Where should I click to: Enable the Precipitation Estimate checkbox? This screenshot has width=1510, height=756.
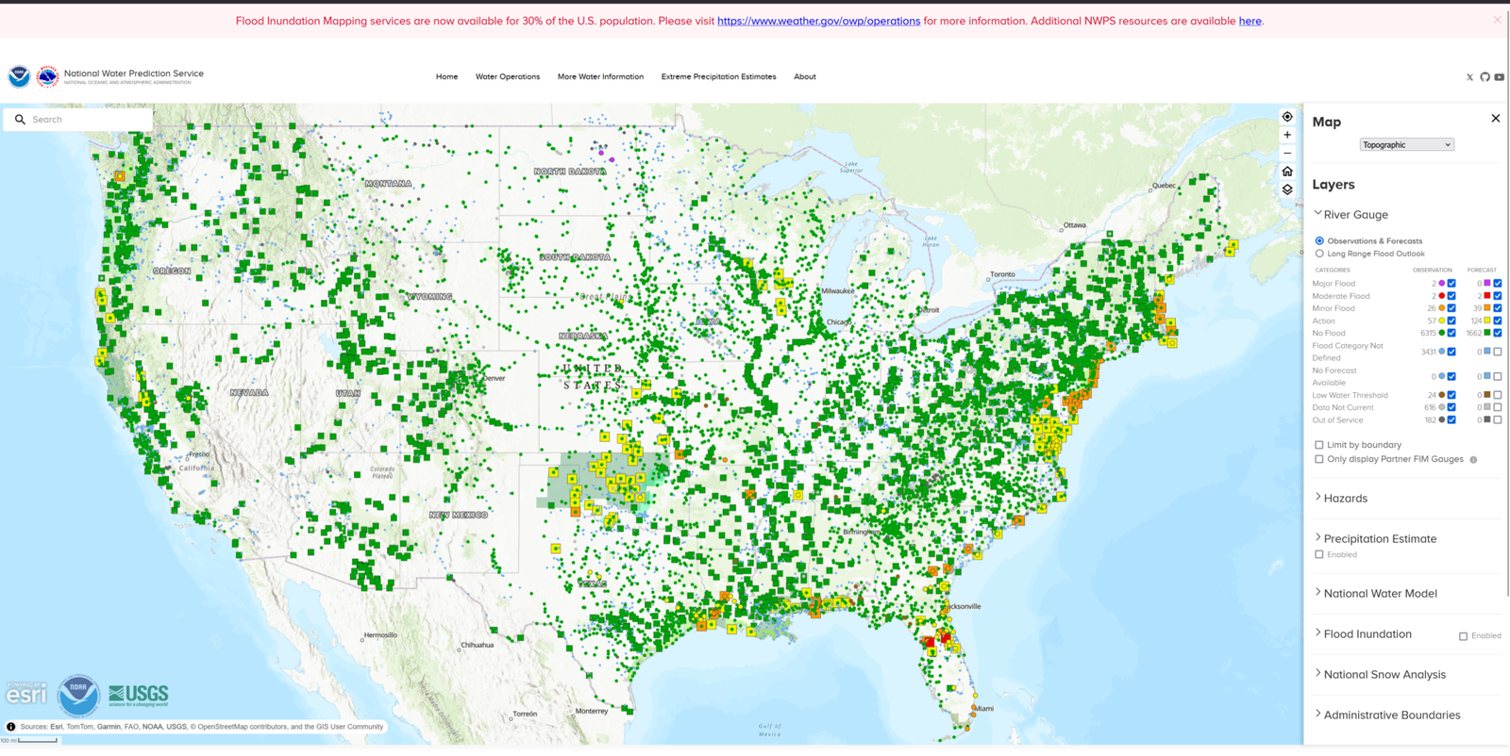(x=1319, y=555)
